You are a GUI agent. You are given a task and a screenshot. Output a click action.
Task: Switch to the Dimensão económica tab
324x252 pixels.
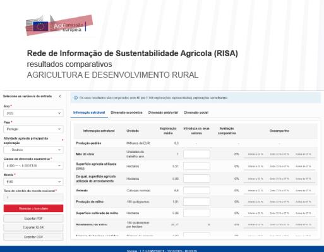pyautogui.click(x=126, y=112)
